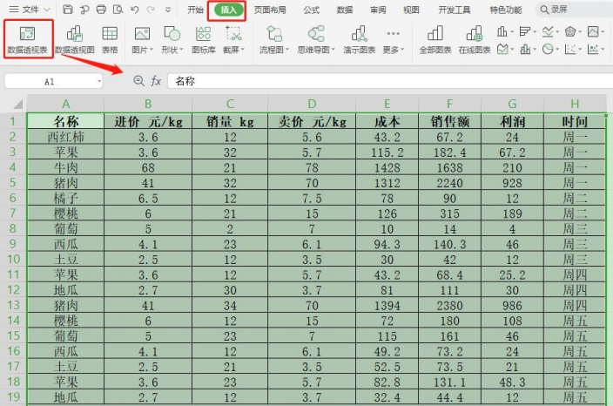The height and width of the screenshot is (406, 613).
Task: Open the 数据 tab
Action: (x=345, y=10)
